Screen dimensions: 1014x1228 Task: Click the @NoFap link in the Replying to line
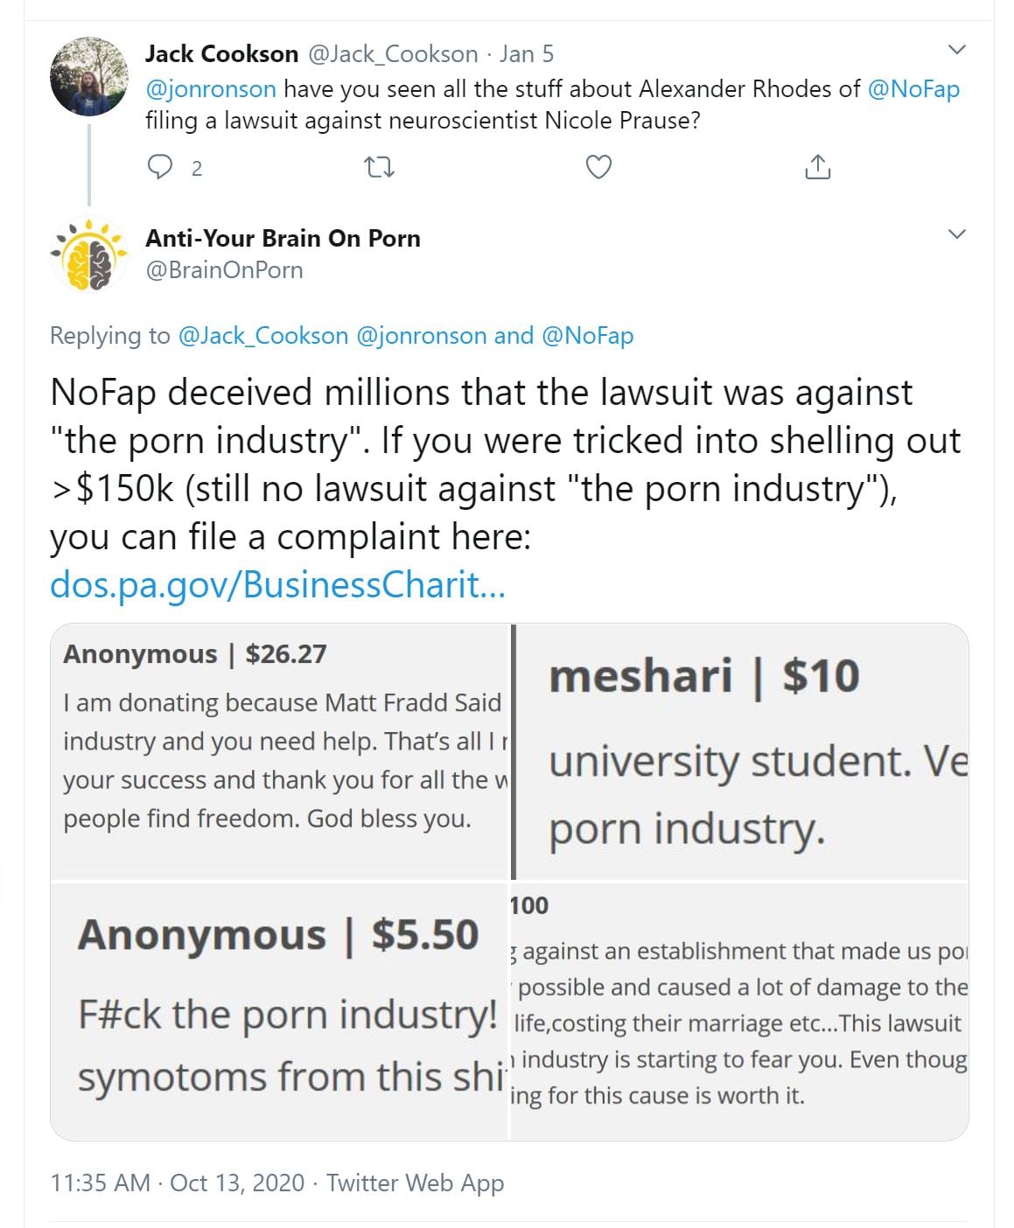tap(588, 336)
